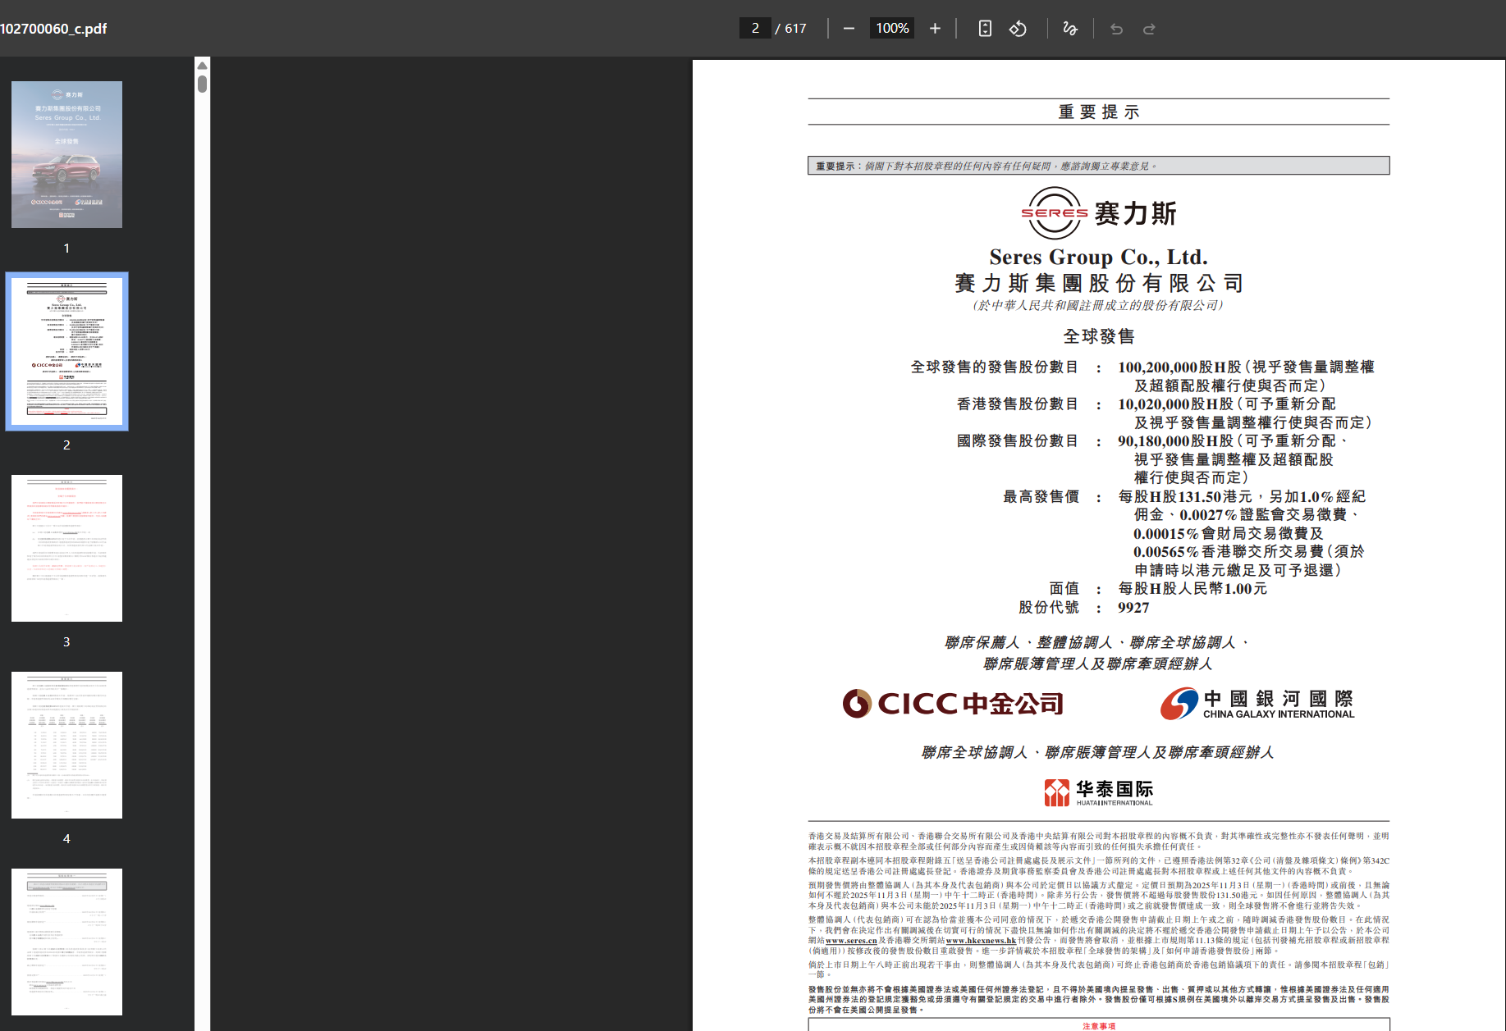Click the CICC 中金公司 logo
This screenshot has height=1031, width=1506.
[x=953, y=704]
